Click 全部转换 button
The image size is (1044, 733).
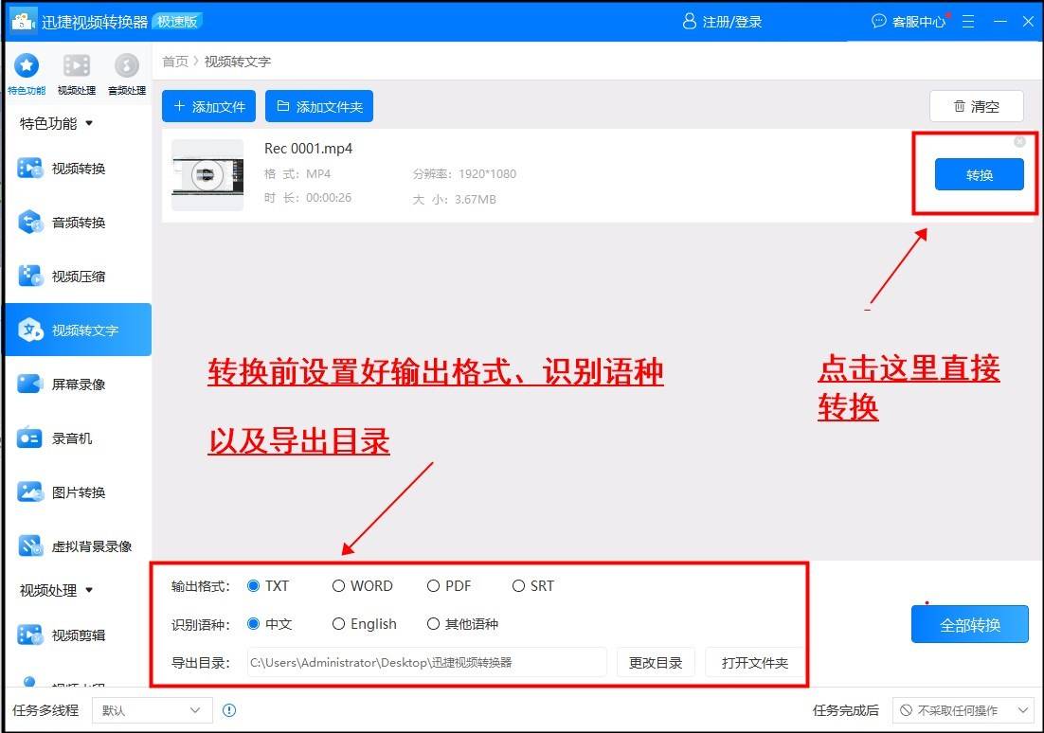(969, 624)
